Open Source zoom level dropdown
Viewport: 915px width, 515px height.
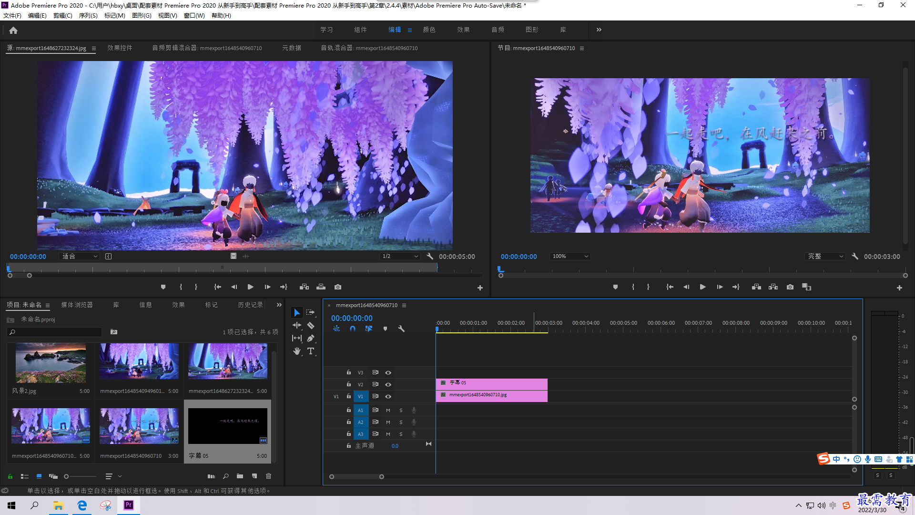pos(79,256)
